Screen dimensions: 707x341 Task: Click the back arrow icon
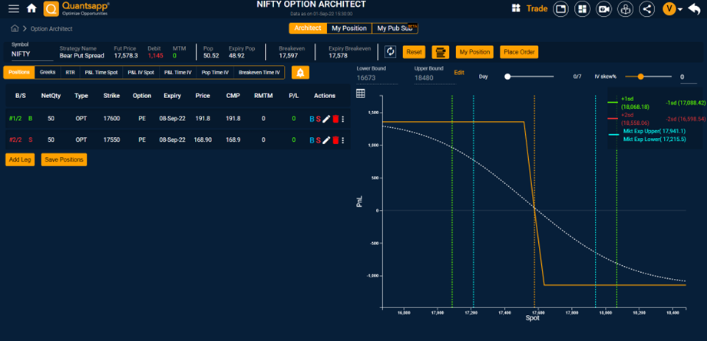[x=694, y=9]
